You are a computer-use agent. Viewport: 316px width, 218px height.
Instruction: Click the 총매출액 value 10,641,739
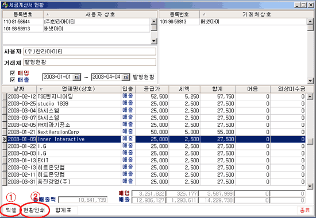pyautogui.click(x=83, y=200)
